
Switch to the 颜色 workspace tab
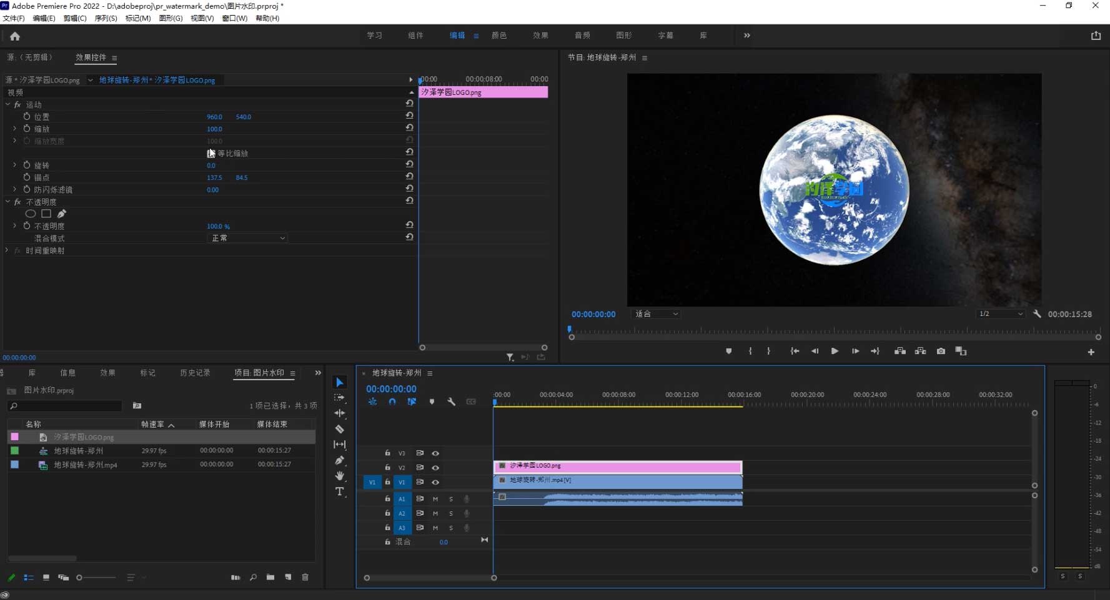[x=499, y=36]
